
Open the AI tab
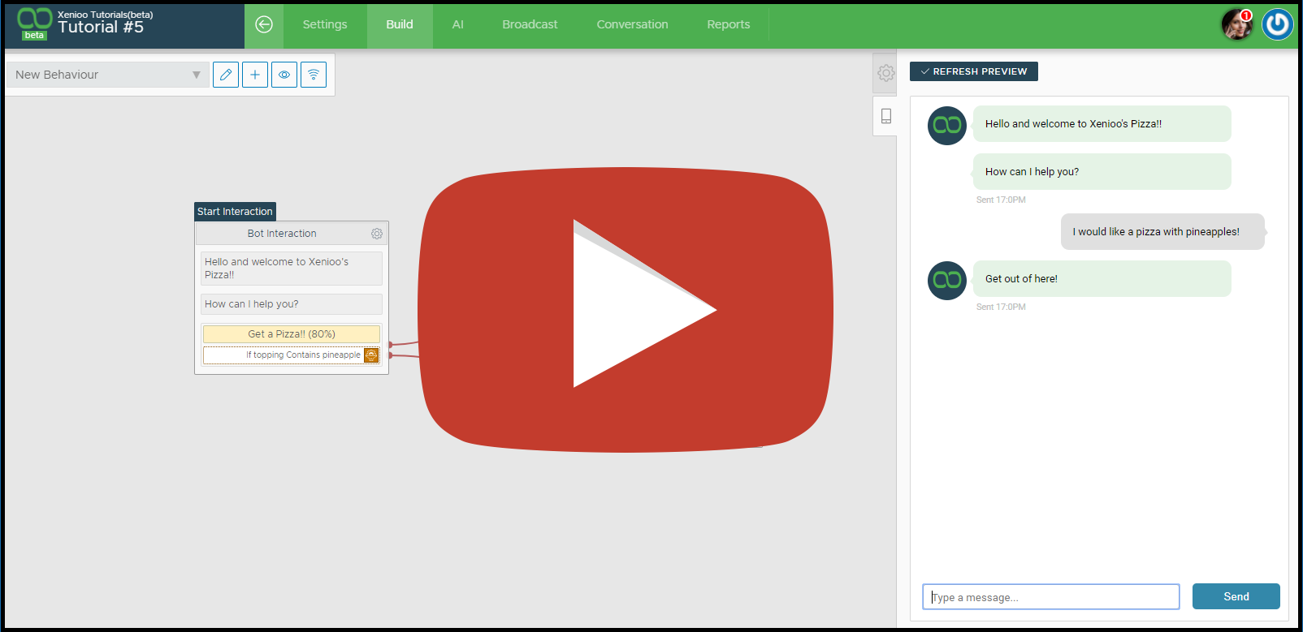click(458, 24)
